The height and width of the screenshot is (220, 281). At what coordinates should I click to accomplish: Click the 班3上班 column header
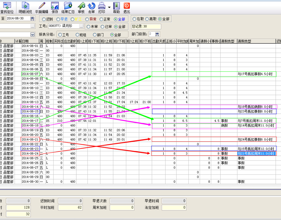[132, 41]
